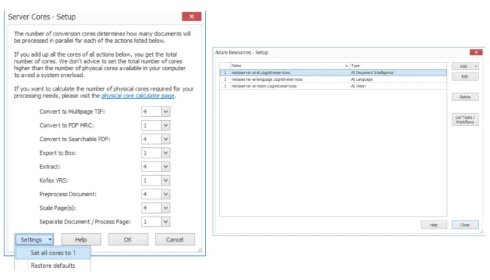Screen dimensions: 490x280
Task: Open the Scale Page(s) cores dropdown
Action: pyautogui.click(x=166, y=208)
